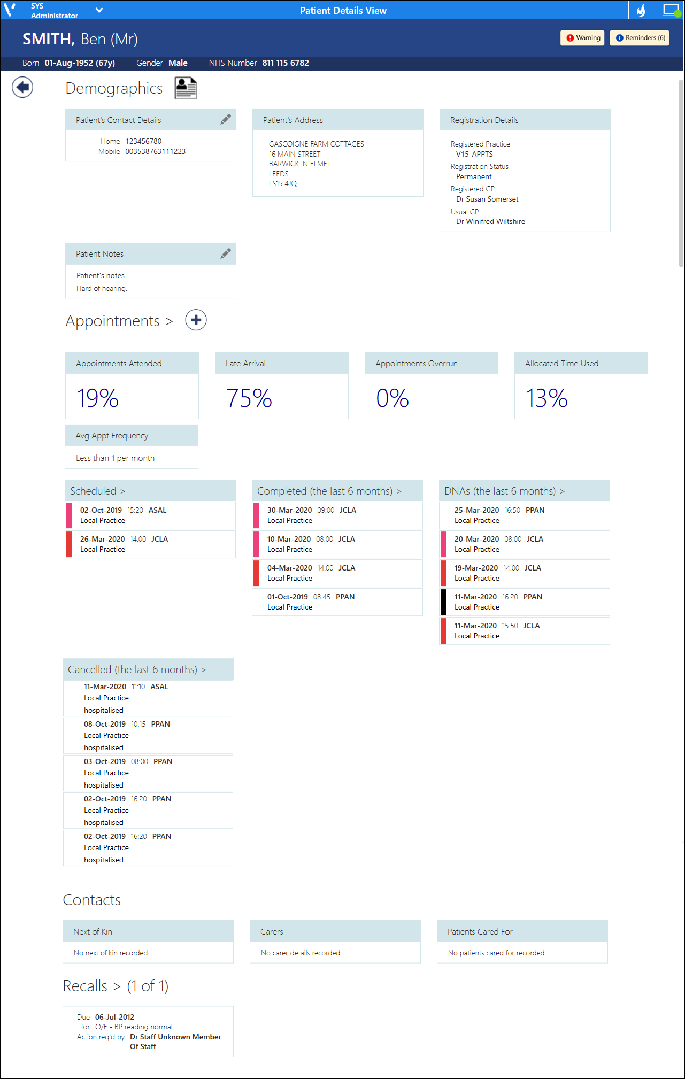Screen dimensions: 685x1079
Task: Open the Recalls section heading link
Action: (91, 986)
